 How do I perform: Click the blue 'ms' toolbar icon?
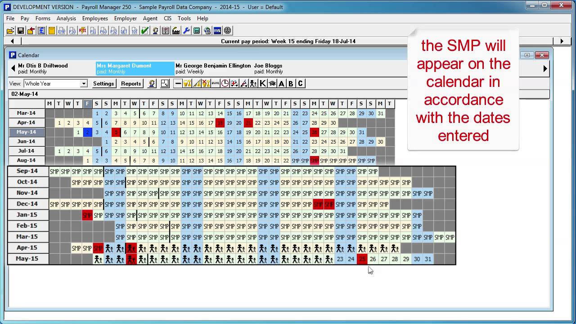click(217, 31)
